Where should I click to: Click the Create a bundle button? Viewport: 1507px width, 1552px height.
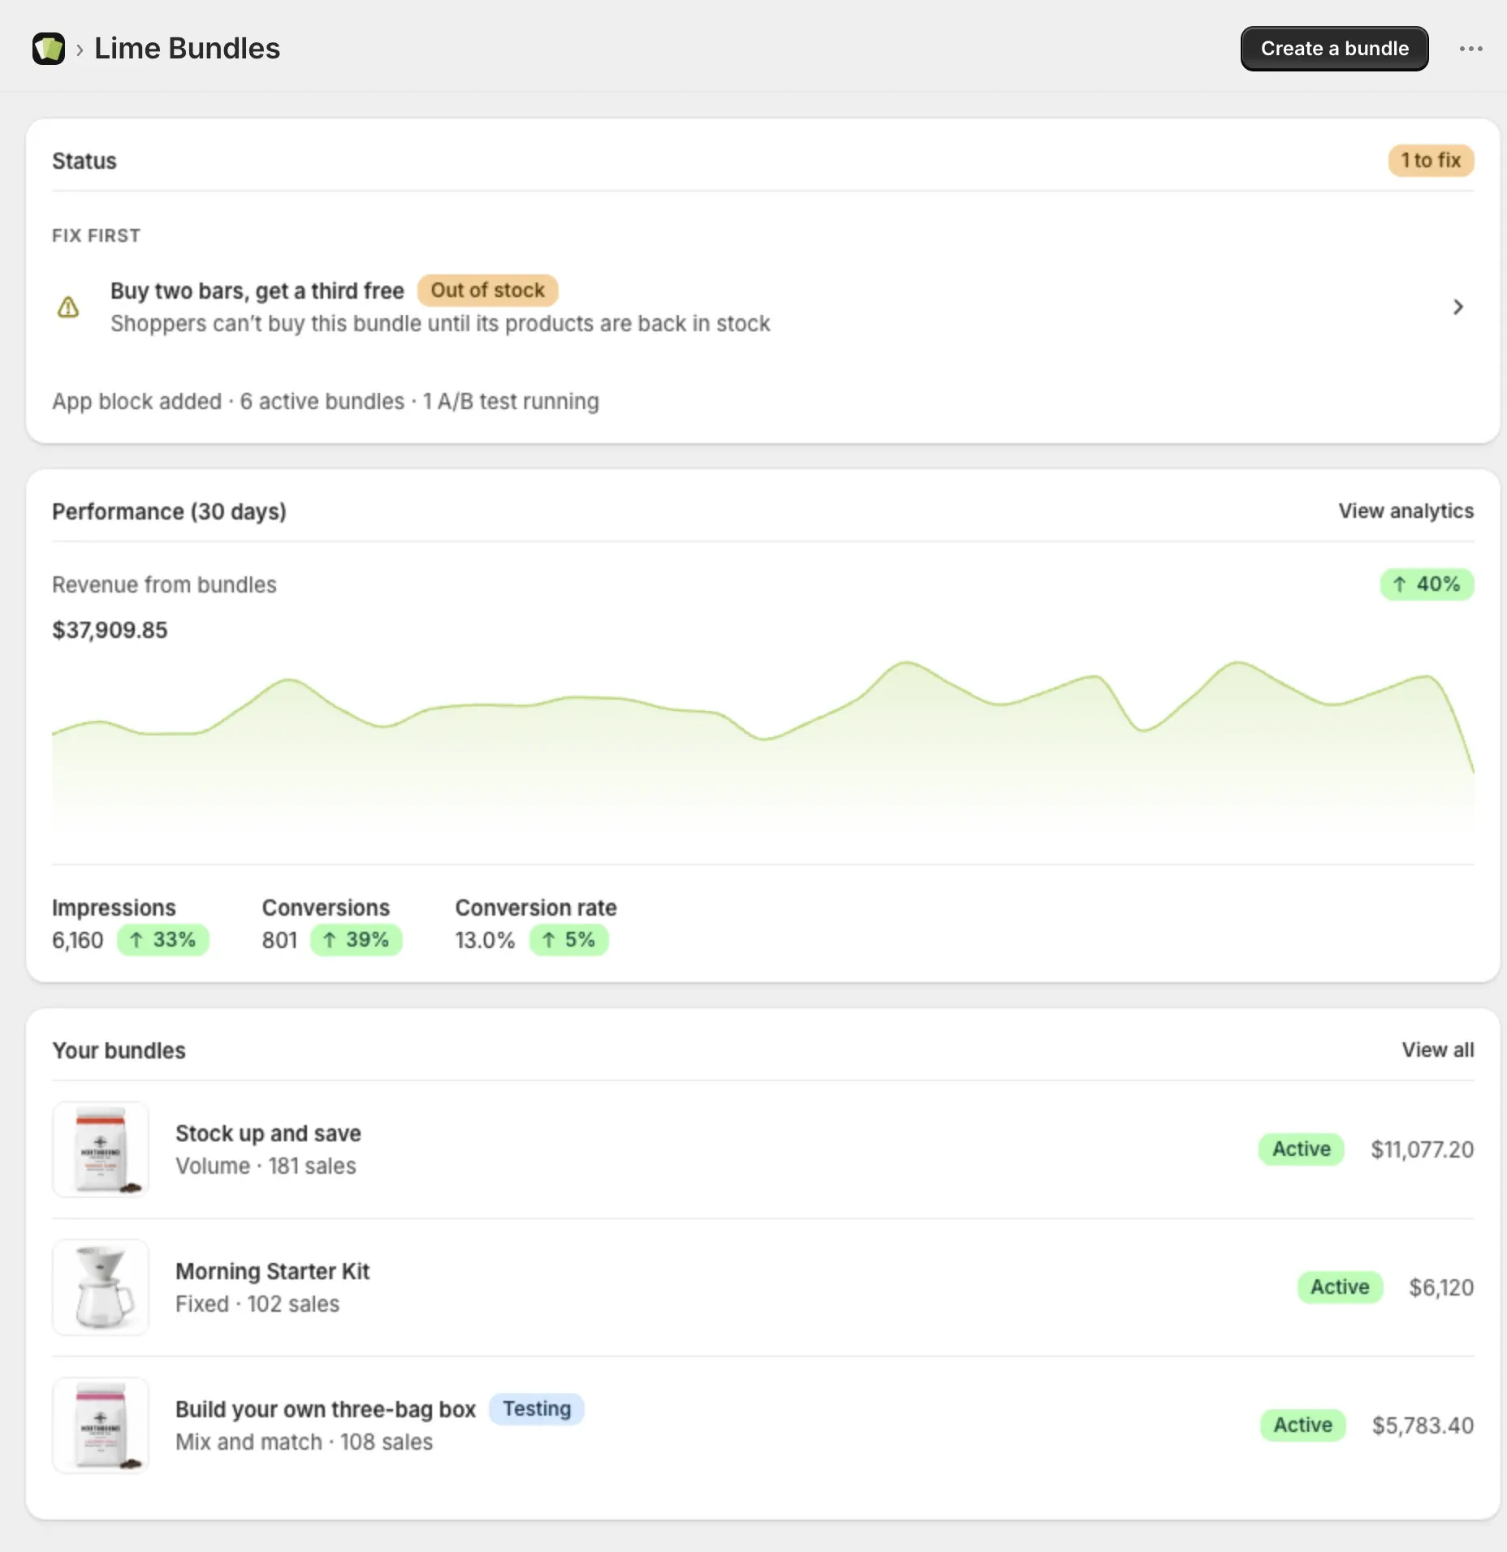pos(1334,49)
